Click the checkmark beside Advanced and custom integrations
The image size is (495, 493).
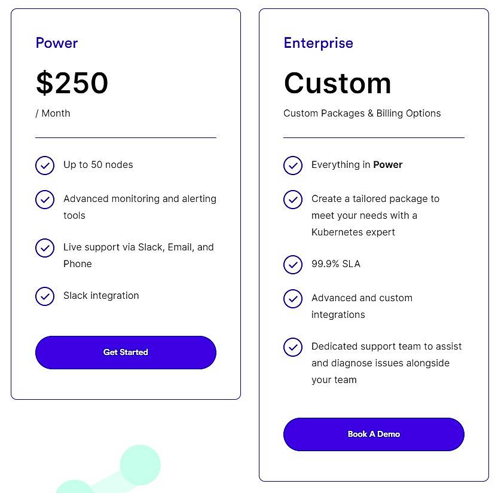293,299
